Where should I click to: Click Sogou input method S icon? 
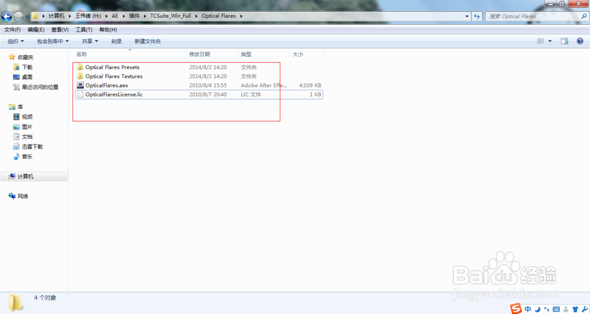click(x=516, y=308)
